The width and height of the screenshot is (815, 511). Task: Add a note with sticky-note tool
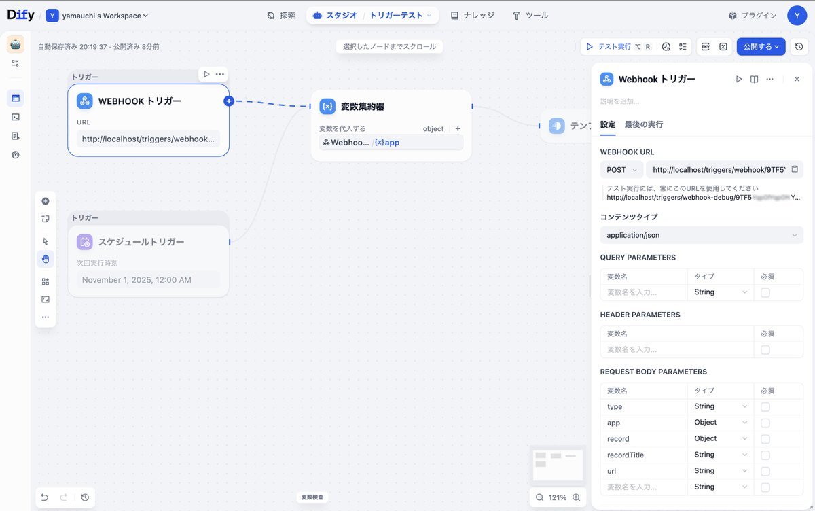(46, 219)
